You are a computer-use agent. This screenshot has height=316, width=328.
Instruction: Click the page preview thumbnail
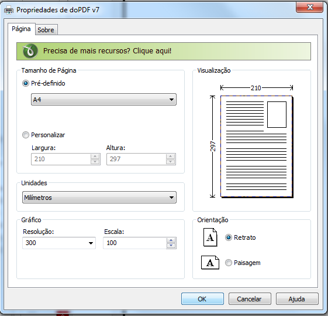257,147
